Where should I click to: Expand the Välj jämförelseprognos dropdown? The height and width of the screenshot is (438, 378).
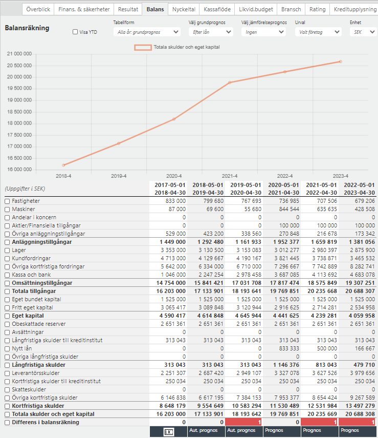(x=263, y=32)
